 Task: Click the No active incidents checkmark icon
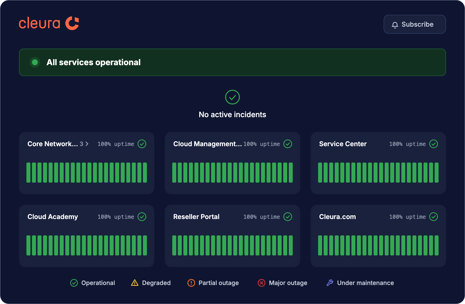(x=232, y=97)
